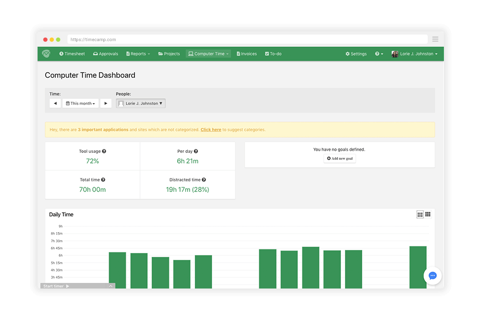Open the Timesheet page

[x=72, y=54]
